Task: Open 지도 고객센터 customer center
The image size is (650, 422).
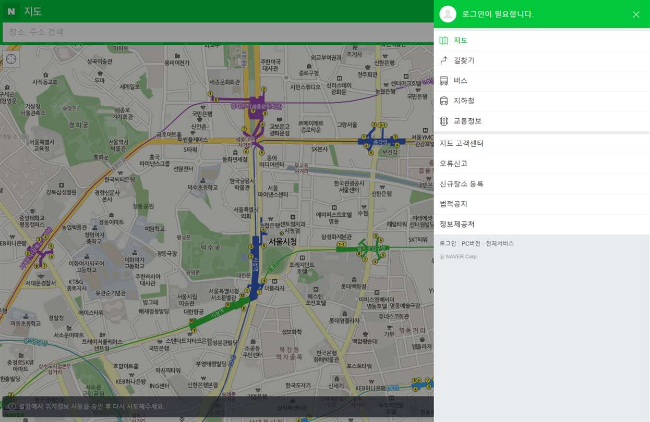Action: (541, 144)
